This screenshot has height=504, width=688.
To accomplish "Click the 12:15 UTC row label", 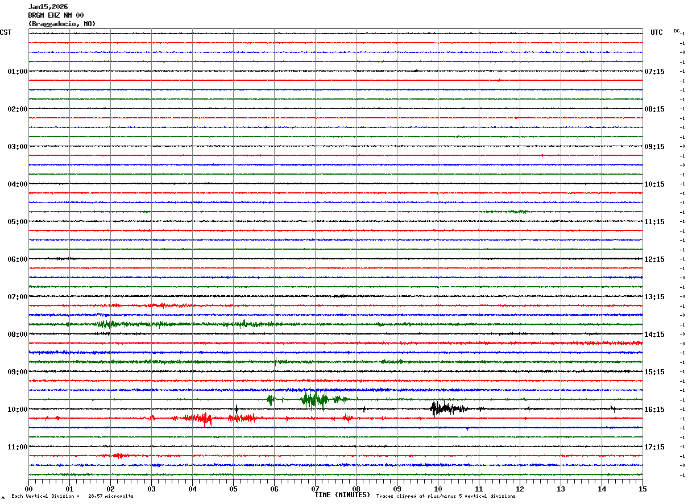I will click(x=654, y=259).
